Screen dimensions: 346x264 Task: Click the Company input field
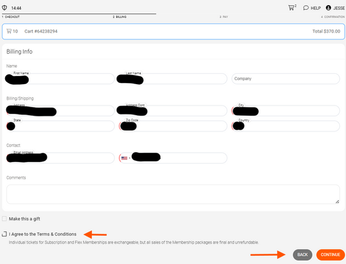285,79
